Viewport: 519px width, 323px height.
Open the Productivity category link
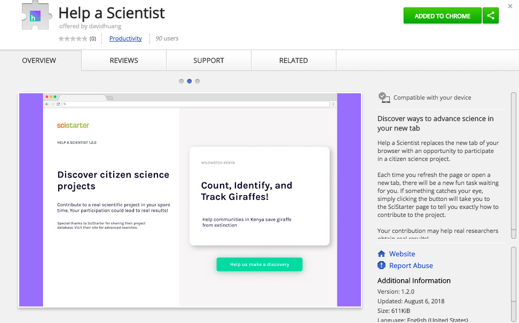tap(125, 38)
